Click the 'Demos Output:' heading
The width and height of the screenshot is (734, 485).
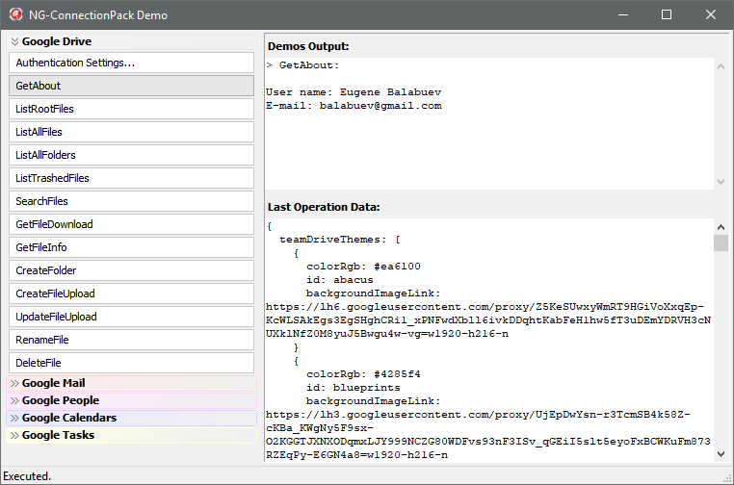308,46
